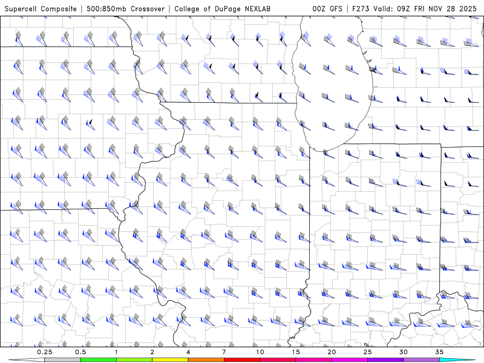The height and width of the screenshot is (363, 484).
Task: Click the 0.5 legend value
Action: (x=80, y=352)
